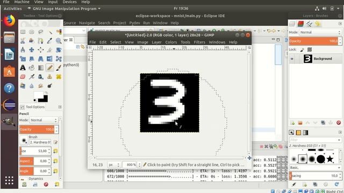Select the Free Select lasso tool

[41, 32]
